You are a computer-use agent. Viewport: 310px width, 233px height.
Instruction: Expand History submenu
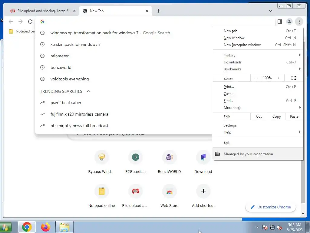click(258, 55)
